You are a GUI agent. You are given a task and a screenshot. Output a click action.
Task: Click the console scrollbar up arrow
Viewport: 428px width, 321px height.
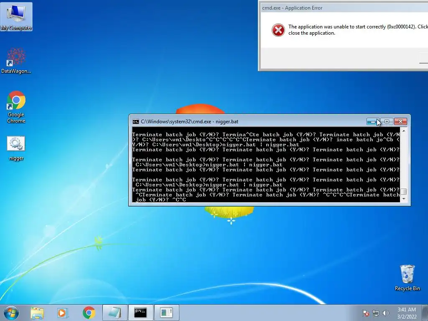pyautogui.click(x=404, y=131)
